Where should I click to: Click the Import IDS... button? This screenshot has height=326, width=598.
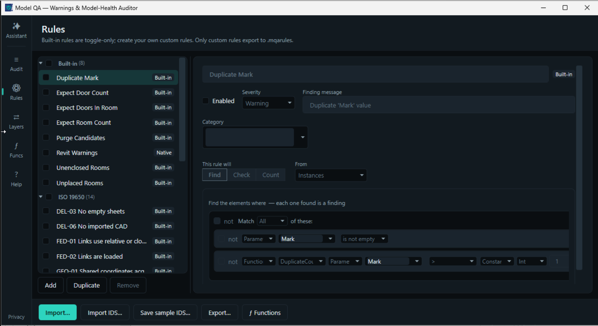105,313
